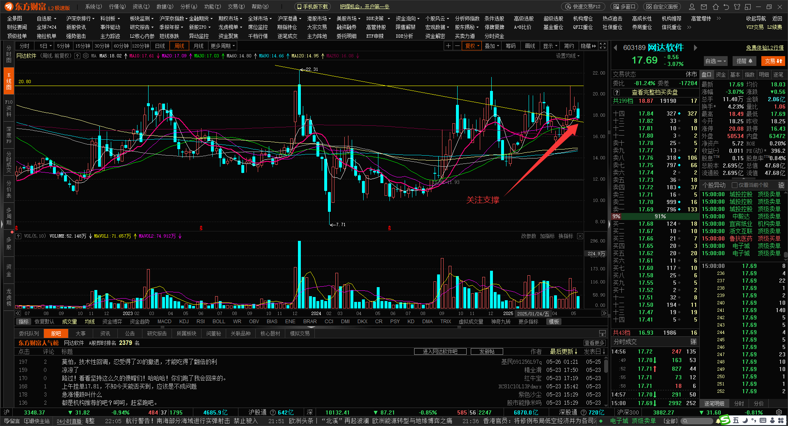Open 系统(S) menu
This screenshot has height=426, width=788.
click(94, 7)
